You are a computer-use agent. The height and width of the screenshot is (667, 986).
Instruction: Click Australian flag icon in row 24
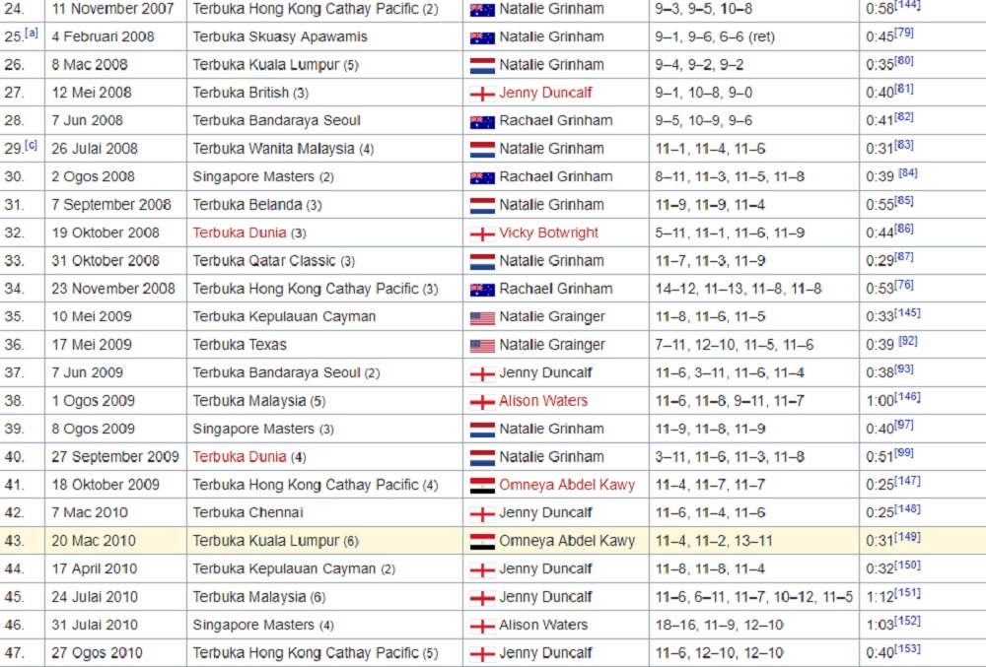482,10
